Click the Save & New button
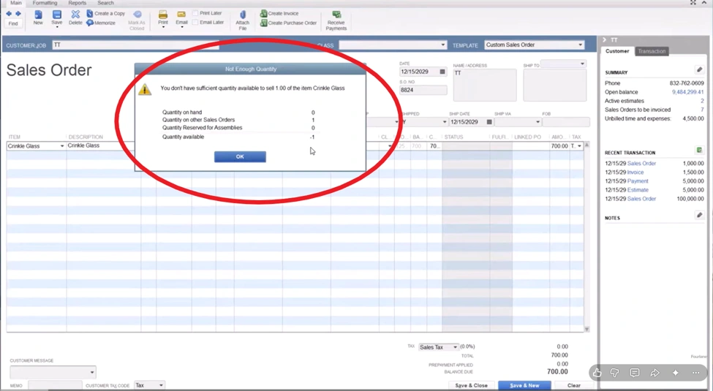This screenshot has height=391, width=713. click(x=524, y=385)
